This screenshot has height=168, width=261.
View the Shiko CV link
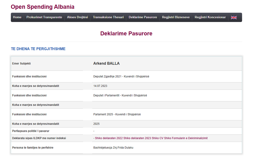(x=157, y=138)
